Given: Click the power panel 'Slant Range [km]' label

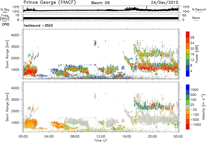Looking at the screenshot, I should coord(7,54).
